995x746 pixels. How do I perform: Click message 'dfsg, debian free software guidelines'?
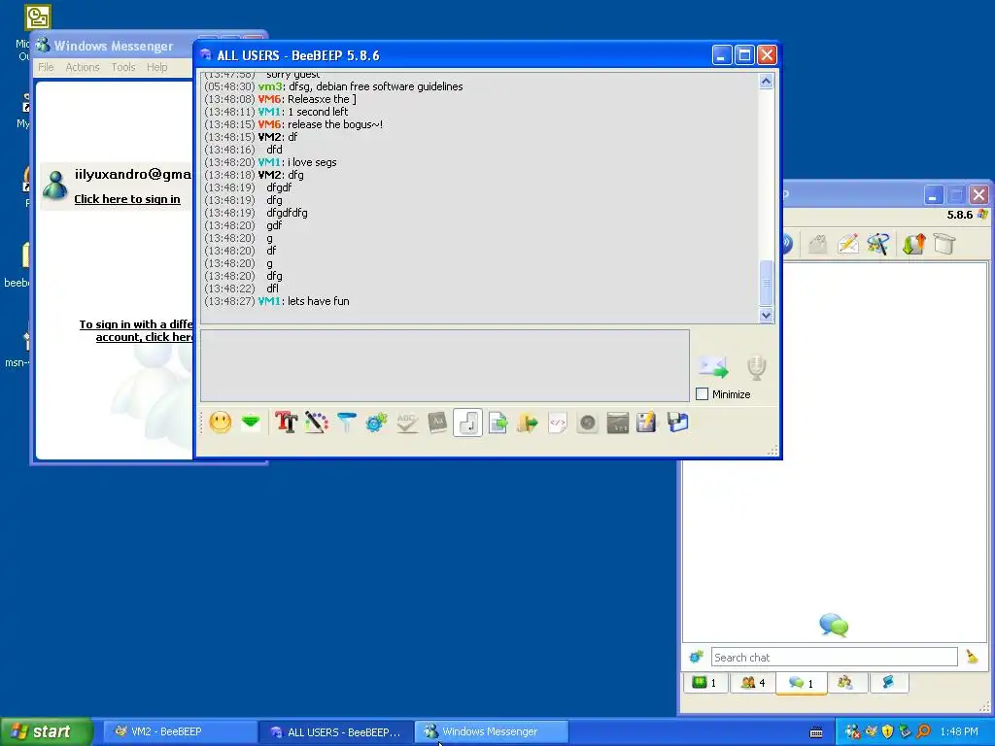click(376, 86)
